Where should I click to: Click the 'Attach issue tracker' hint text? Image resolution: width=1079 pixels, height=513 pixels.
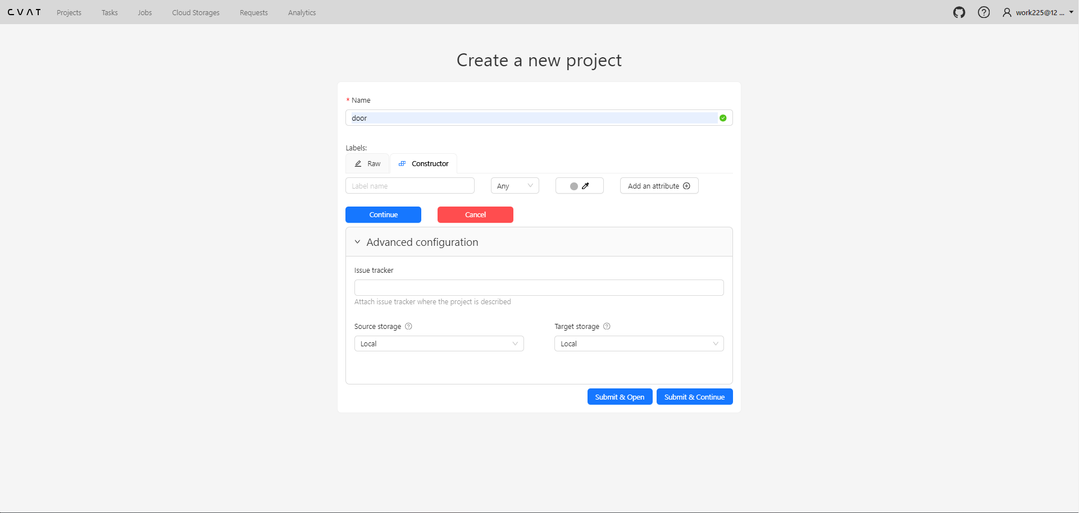point(432,302)
